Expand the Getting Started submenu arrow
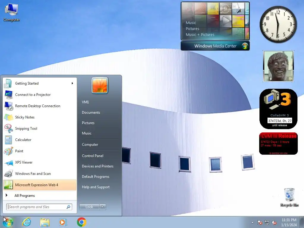 click(72, 83)
